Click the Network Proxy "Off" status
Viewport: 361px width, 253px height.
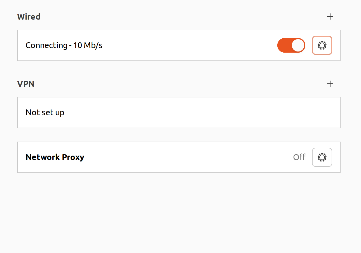(x=299, y=157)
